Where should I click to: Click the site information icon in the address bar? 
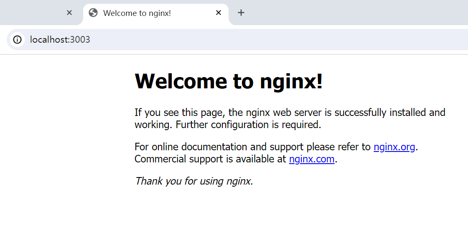tap(17, 39)
